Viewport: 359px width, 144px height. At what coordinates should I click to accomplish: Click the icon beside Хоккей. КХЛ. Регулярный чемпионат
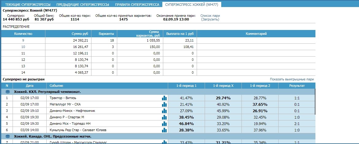coord(7,92)
